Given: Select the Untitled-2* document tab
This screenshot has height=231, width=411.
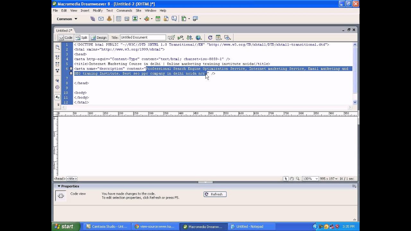Looking at the screenshot, I should [64, 30].
